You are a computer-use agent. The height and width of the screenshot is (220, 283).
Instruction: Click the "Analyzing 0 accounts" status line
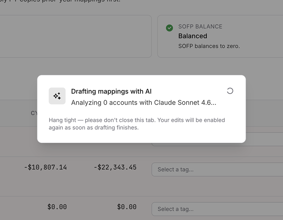click(144, 103)
